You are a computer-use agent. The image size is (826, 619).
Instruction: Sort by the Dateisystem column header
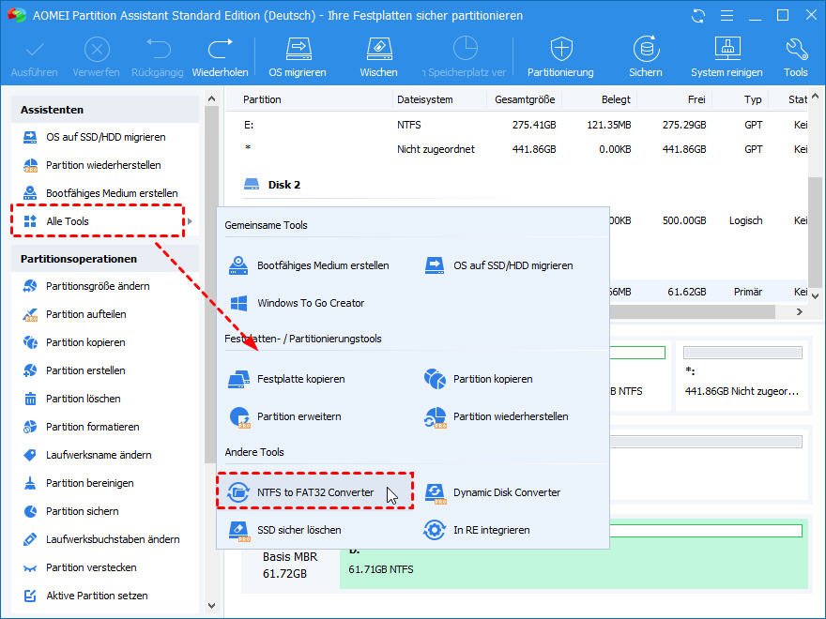[x=425, y=99]
